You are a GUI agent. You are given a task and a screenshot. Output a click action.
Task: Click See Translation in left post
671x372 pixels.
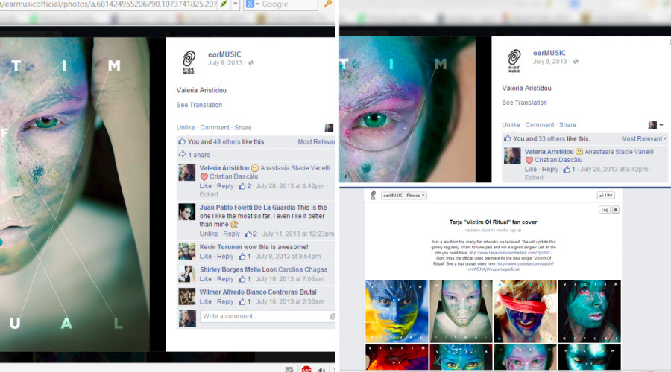(x=199, y=105)
